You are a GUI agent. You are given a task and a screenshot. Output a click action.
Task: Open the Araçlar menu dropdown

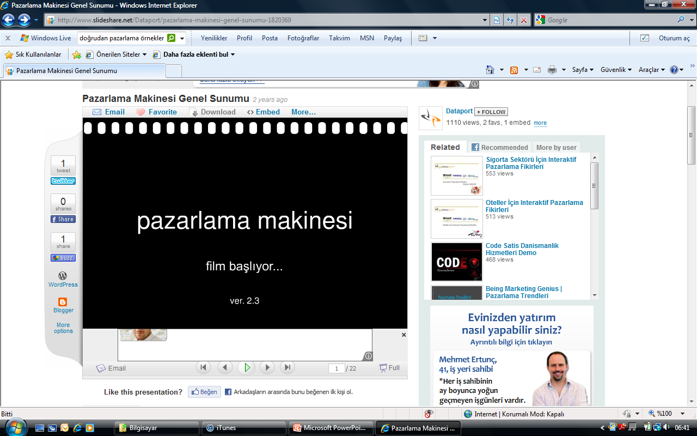tap(652, 70)
